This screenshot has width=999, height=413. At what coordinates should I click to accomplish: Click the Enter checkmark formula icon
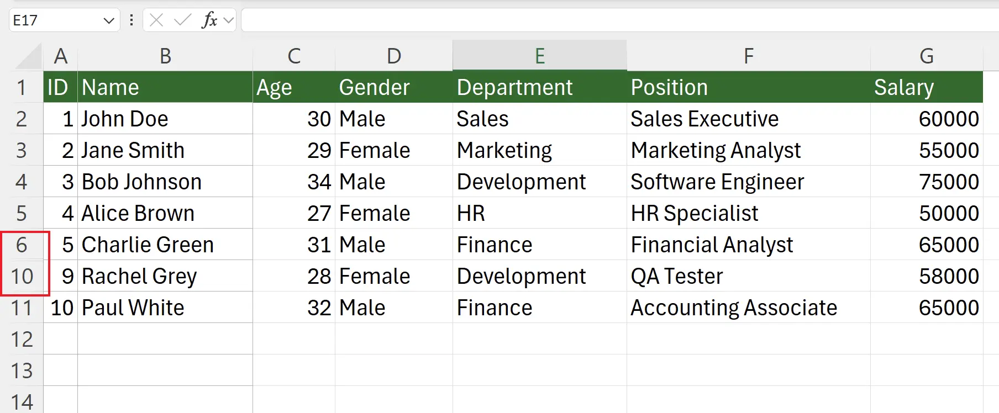point(182,20)
